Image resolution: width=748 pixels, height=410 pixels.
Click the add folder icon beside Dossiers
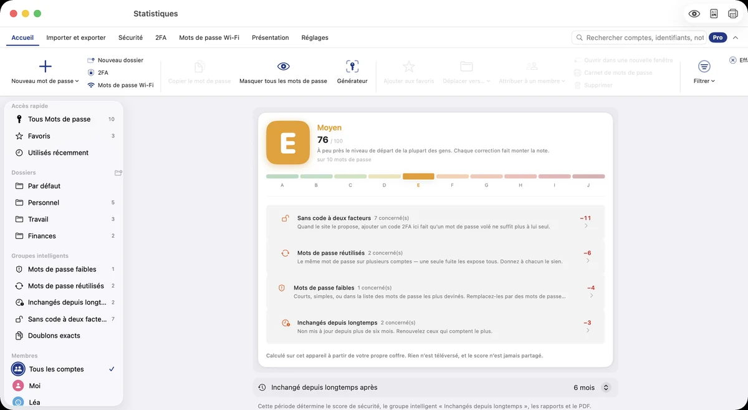(x=118, y=173)
